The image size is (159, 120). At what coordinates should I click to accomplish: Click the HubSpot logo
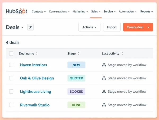click(16, 11)
